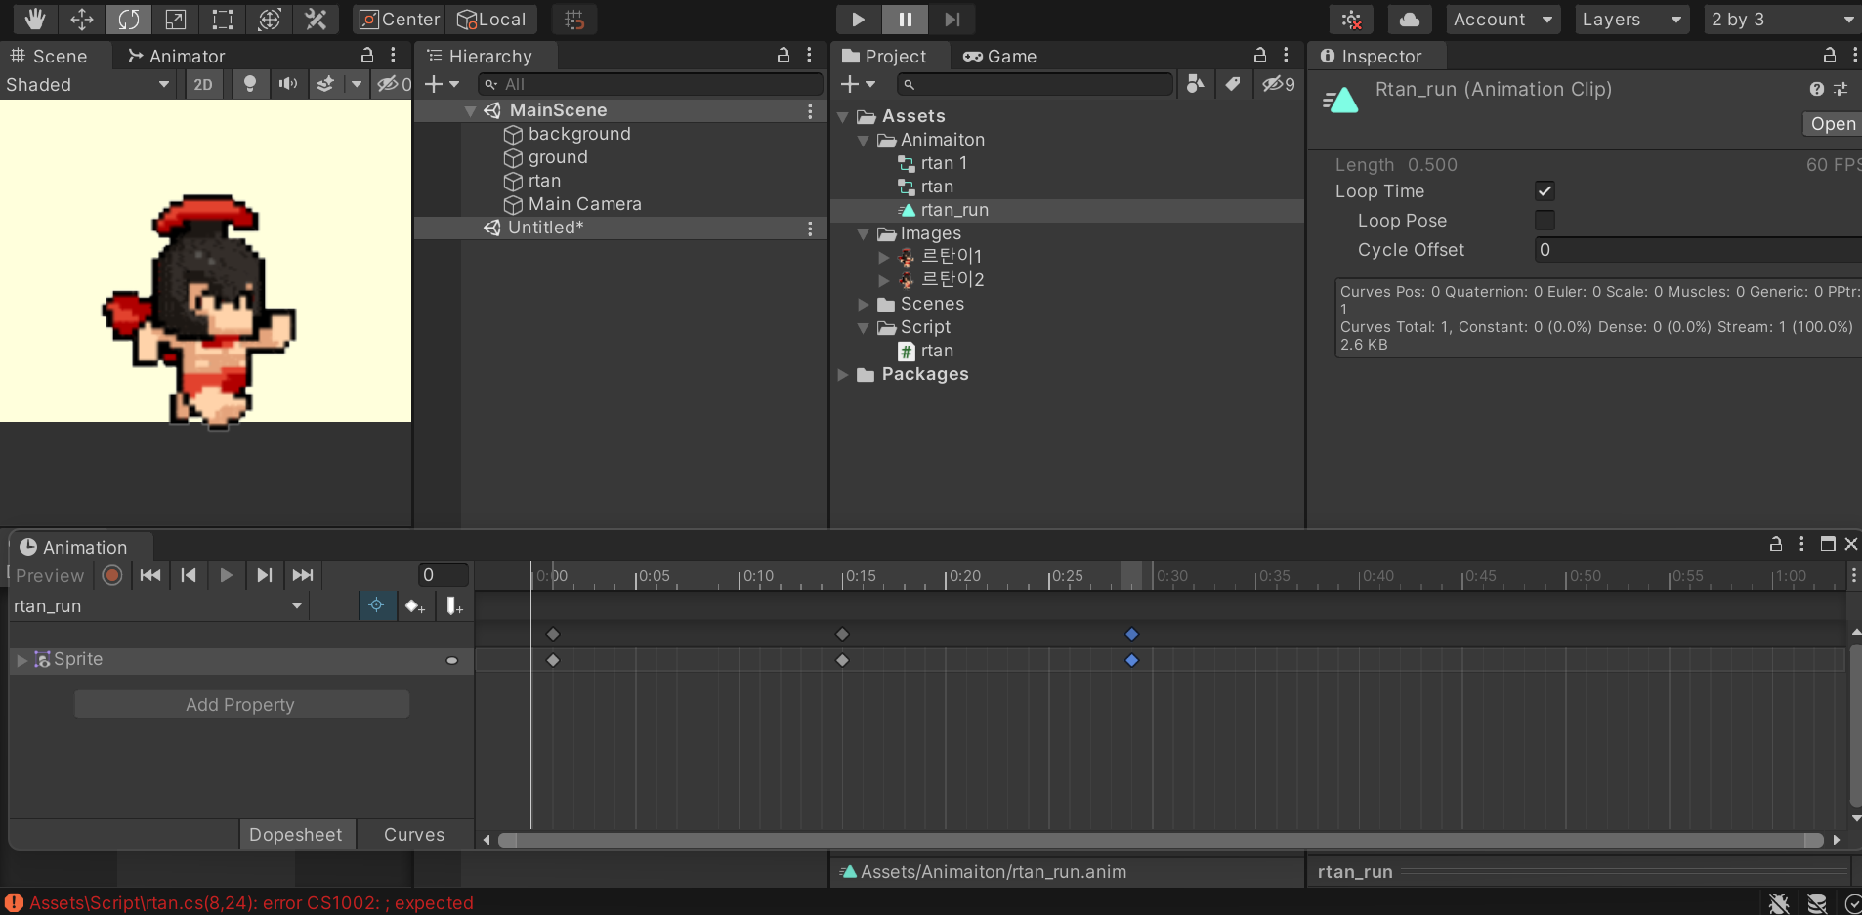This screenshot has width=1862, height=915.
Task: Toggle filter by selection icon
Action: [376, 606]
